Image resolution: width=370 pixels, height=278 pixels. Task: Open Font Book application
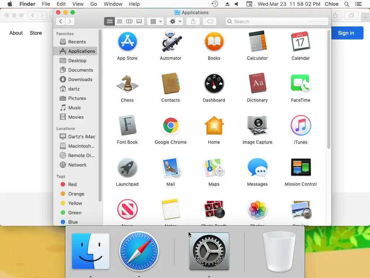tap(127, 125)
